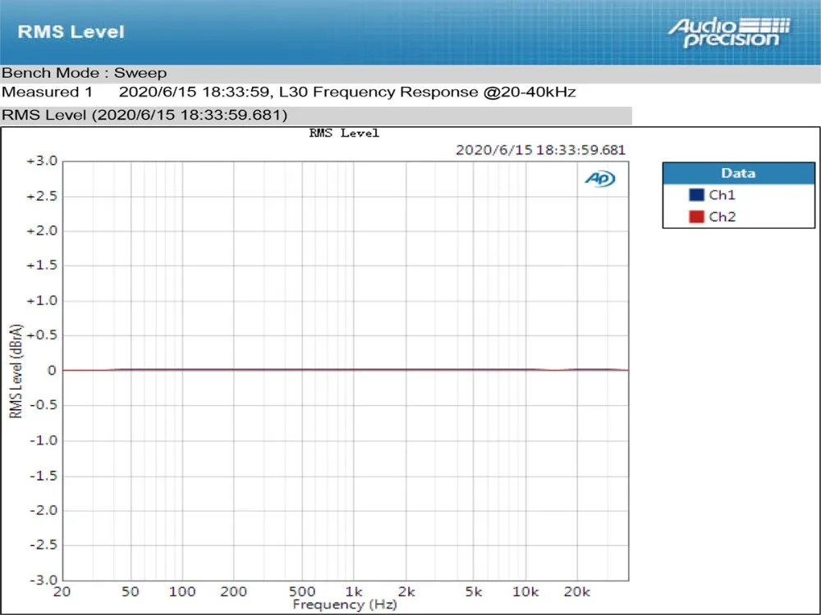Click the 200 frequency axis label
821x615 pixels.
click(233, 592)
